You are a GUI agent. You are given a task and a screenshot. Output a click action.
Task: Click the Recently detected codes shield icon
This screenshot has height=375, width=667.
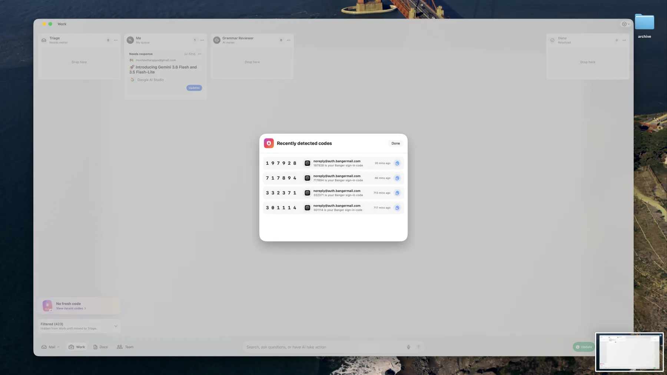(x=269, y=143)
